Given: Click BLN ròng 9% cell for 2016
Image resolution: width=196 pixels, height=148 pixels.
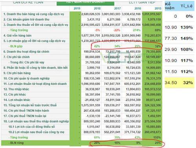Looking at the screenshot, I should tap(138, 143).
